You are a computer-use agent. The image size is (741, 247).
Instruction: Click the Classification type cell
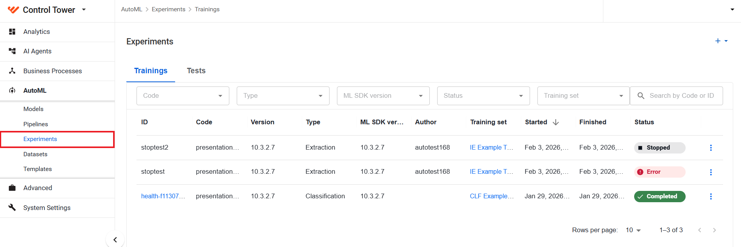tap(325, 196)
